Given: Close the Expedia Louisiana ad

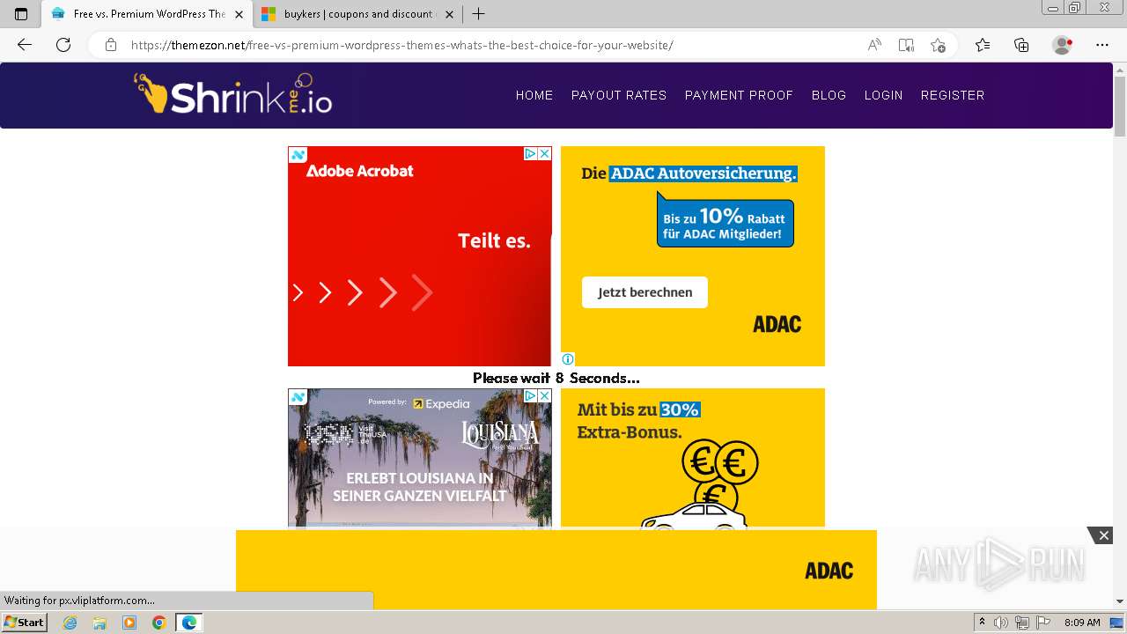Looking at the screenshot, I should pyautogui.click(x=544, y=395).
